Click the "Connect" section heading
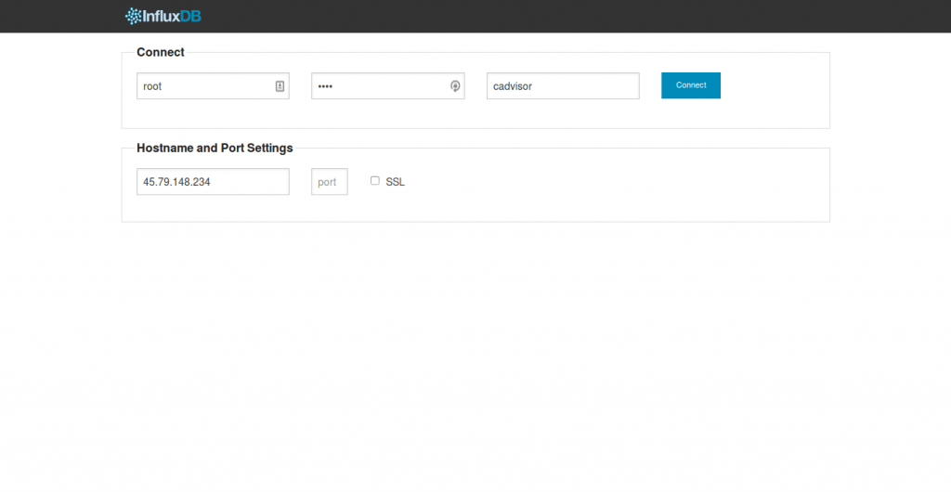951x492 pixels. (x=161, y=52)
